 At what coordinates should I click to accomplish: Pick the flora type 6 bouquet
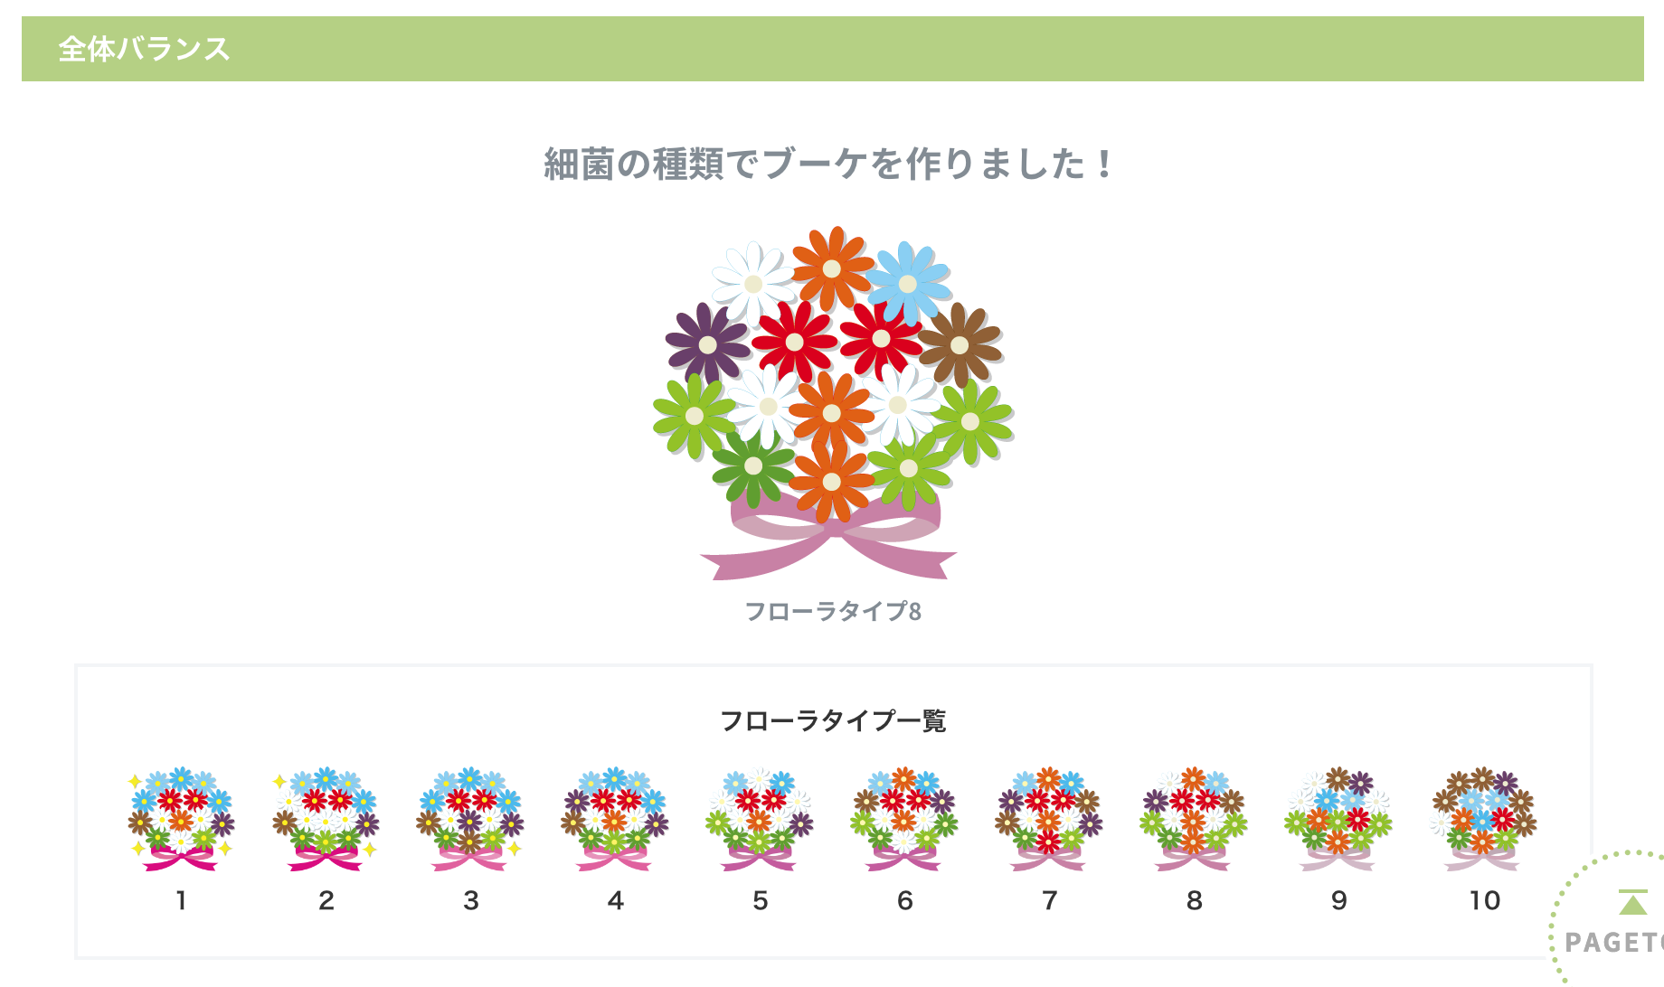tap(904, 819)
